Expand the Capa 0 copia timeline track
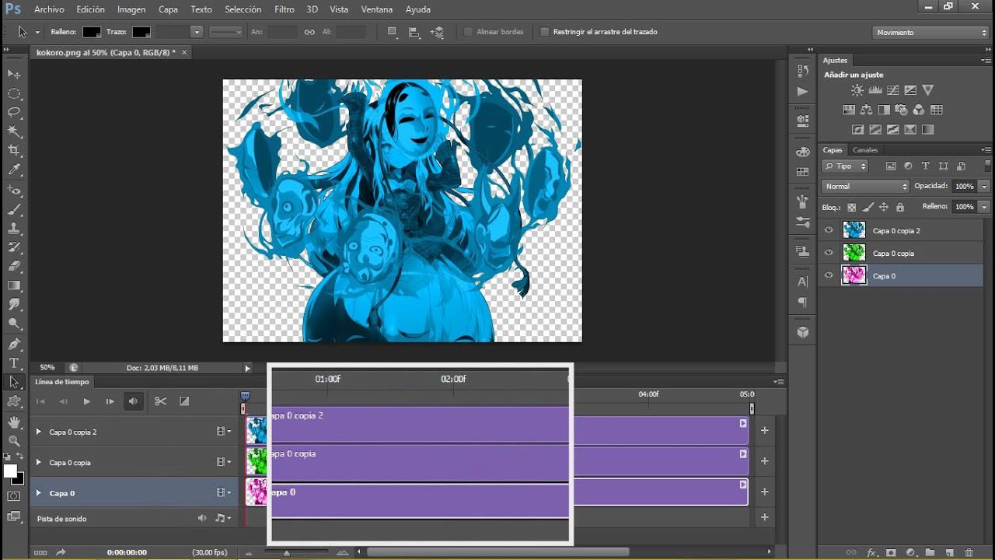Viewport: 995px width, 560px height. click(x=38, y=462)
